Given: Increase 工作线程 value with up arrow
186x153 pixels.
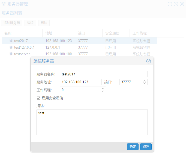Looking at the screenshot, I should [x=103, y=89].
